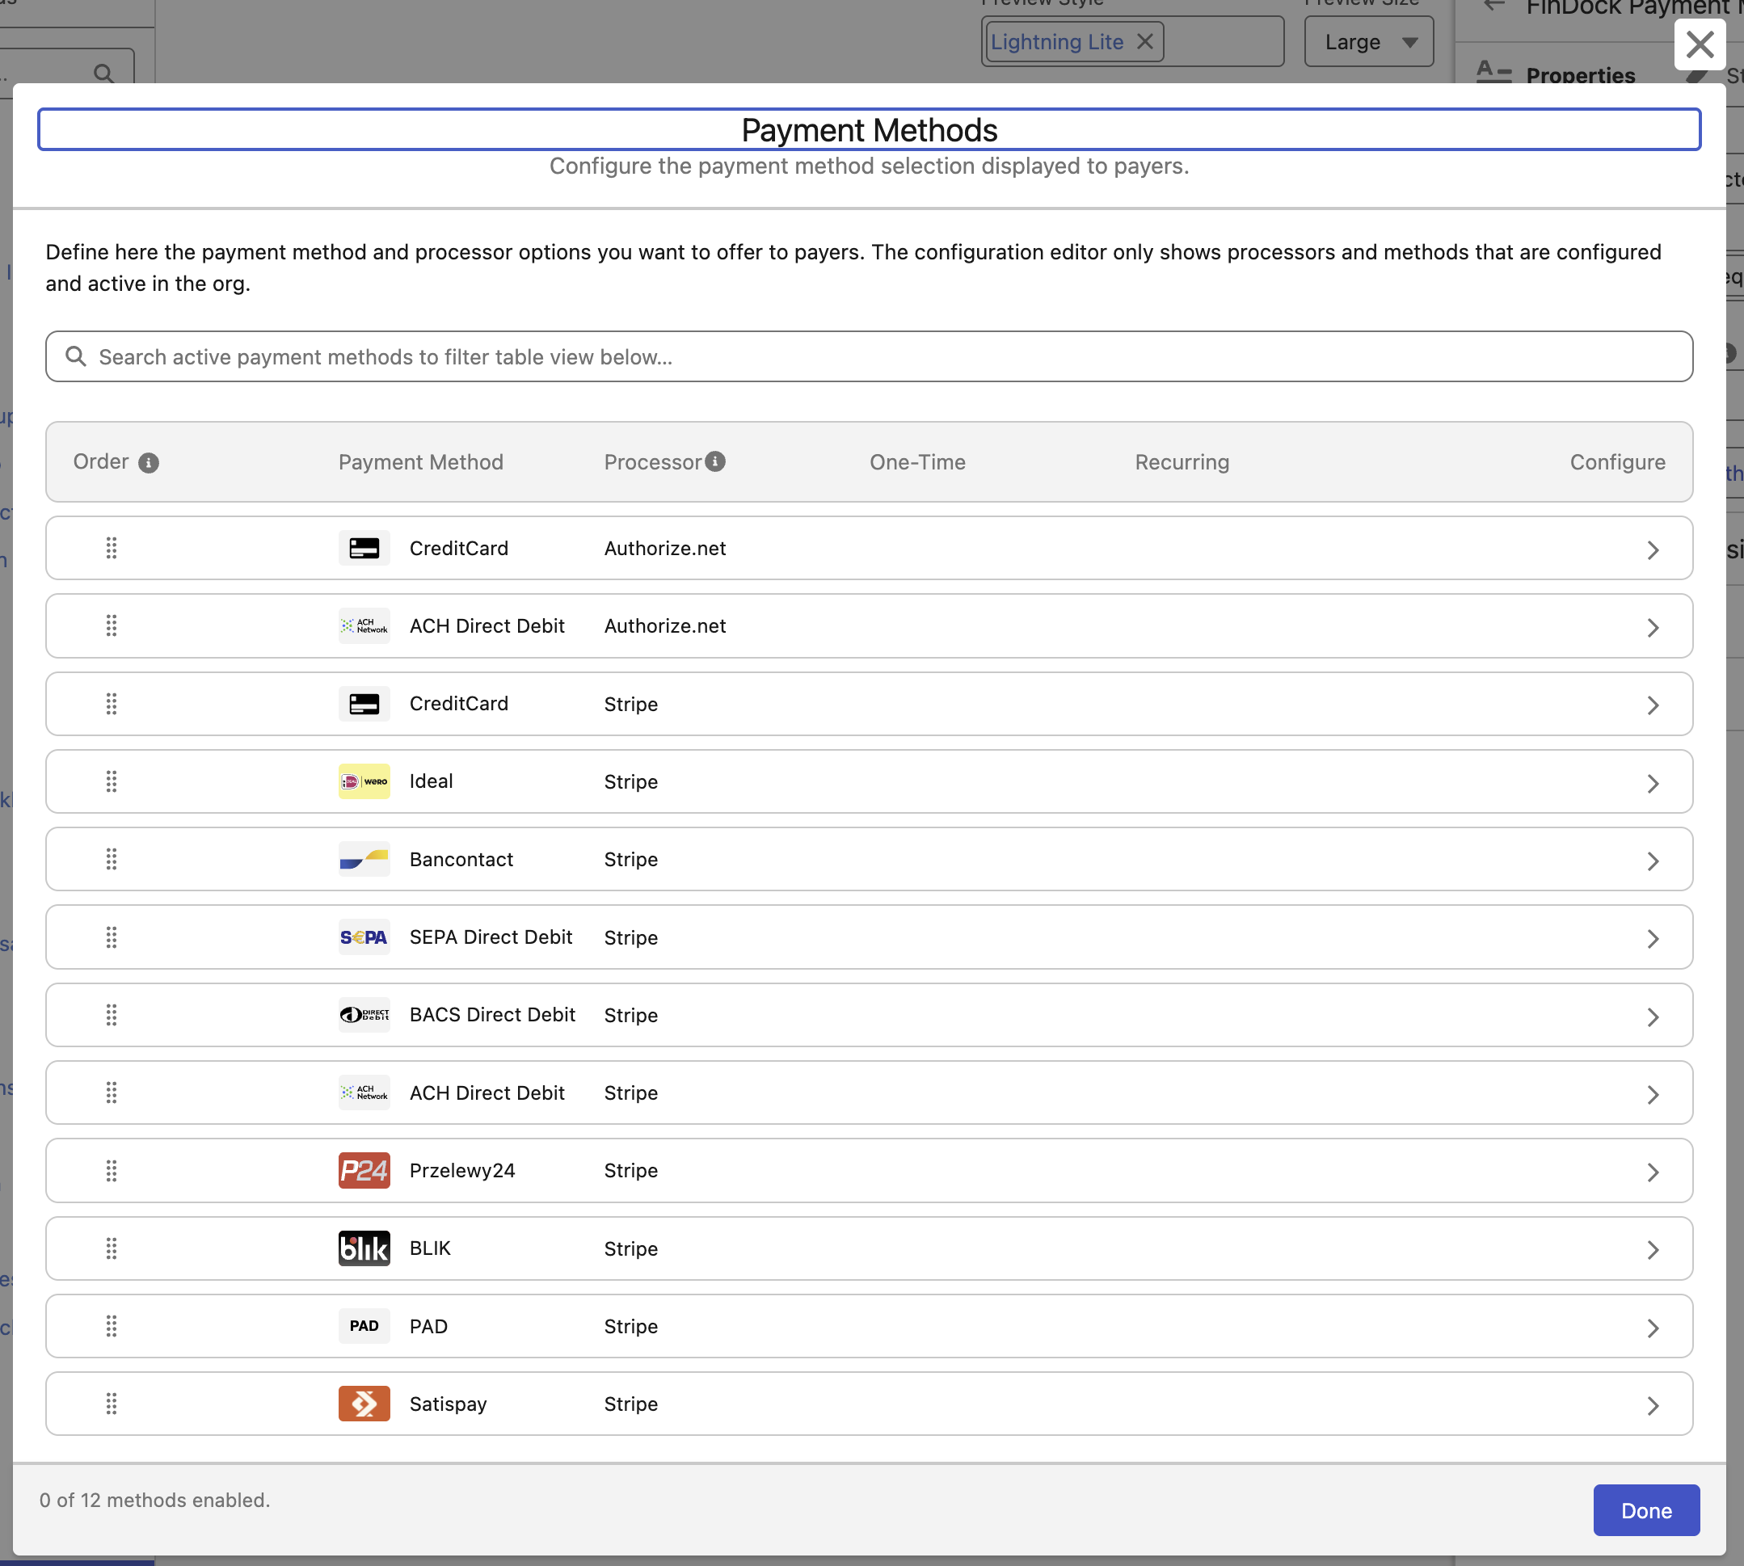Click drag handle for ACH Direct Debit Authorize.net row

[x=111, y=625]
